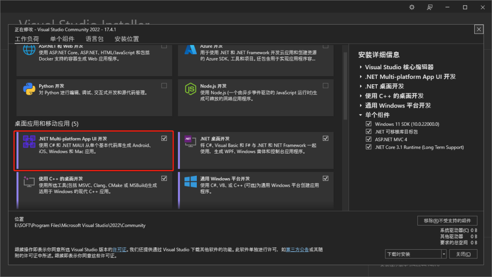This screenshot has height=277, width=492.
Task: Toggle the ASP.NET web development checkbox
Action: [164, 46]
